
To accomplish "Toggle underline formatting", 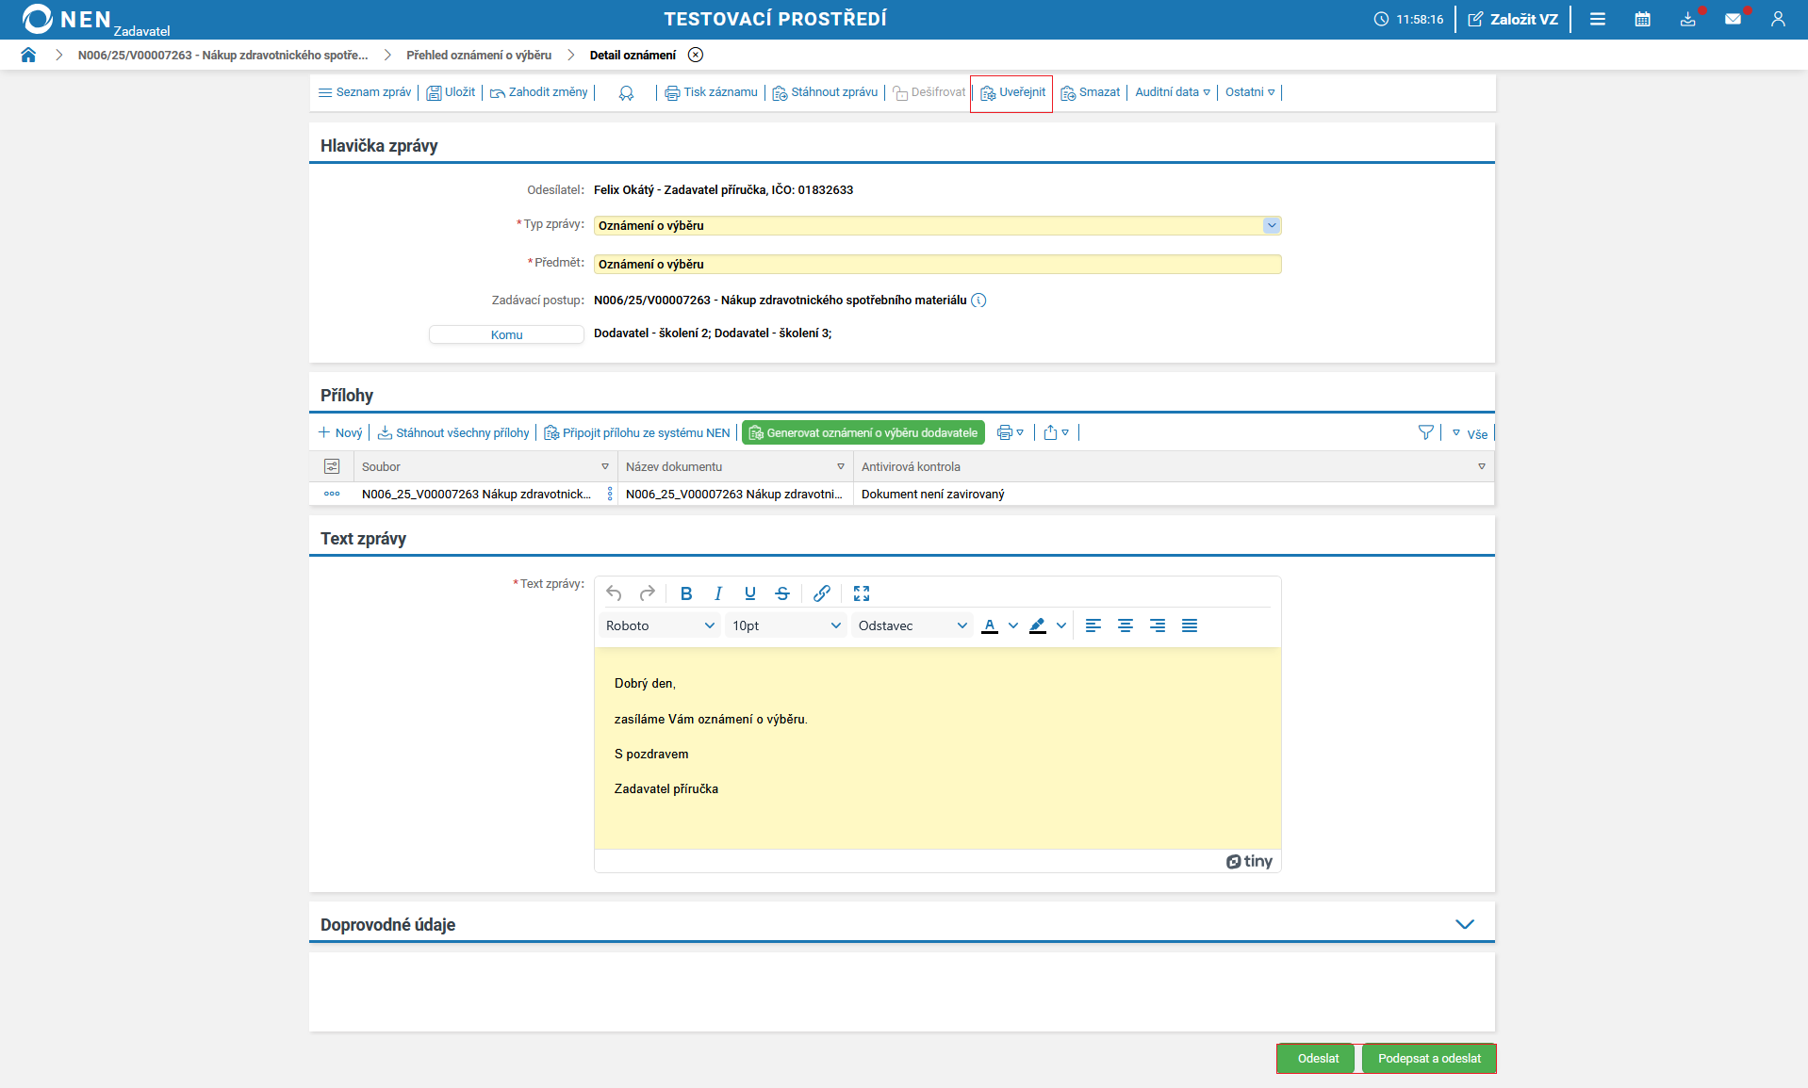I will (x=750, y=593).
